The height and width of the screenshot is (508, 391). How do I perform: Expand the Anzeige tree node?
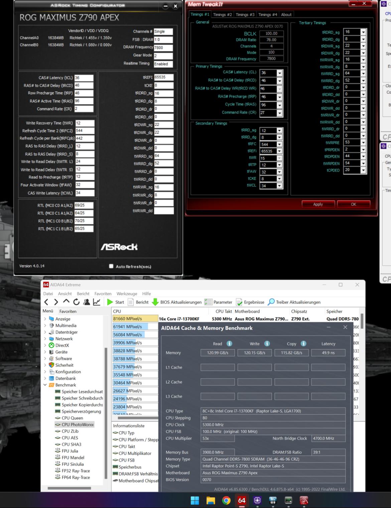pos(45,319)
